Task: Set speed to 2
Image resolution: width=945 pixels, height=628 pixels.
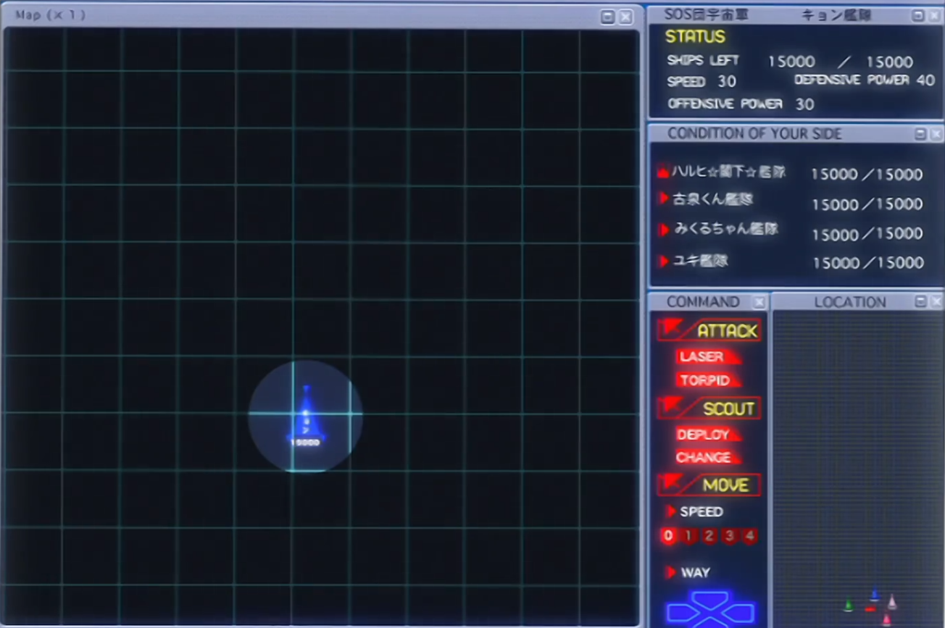Action: click(x=709, y=536)
